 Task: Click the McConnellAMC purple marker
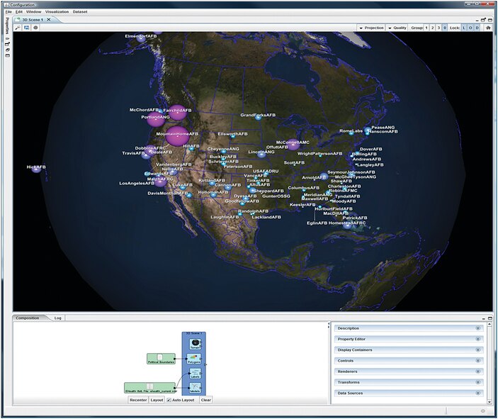tap(293, 145)
